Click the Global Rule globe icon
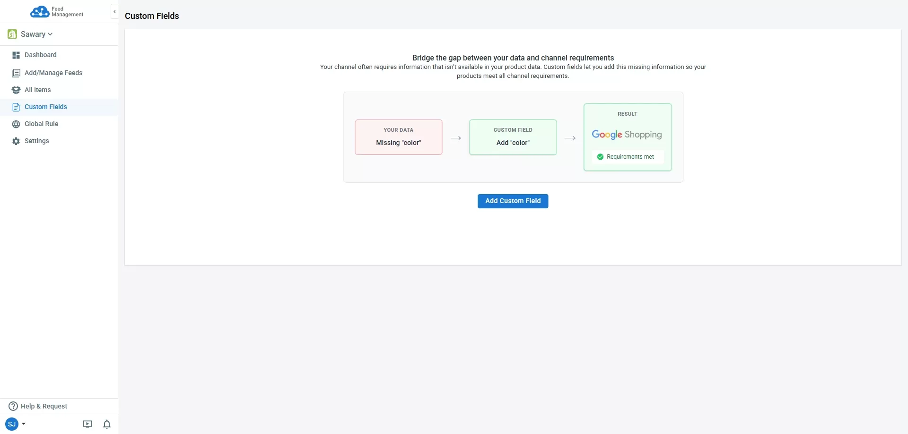The height and width of the screenshot is (434, 908). 16,124
